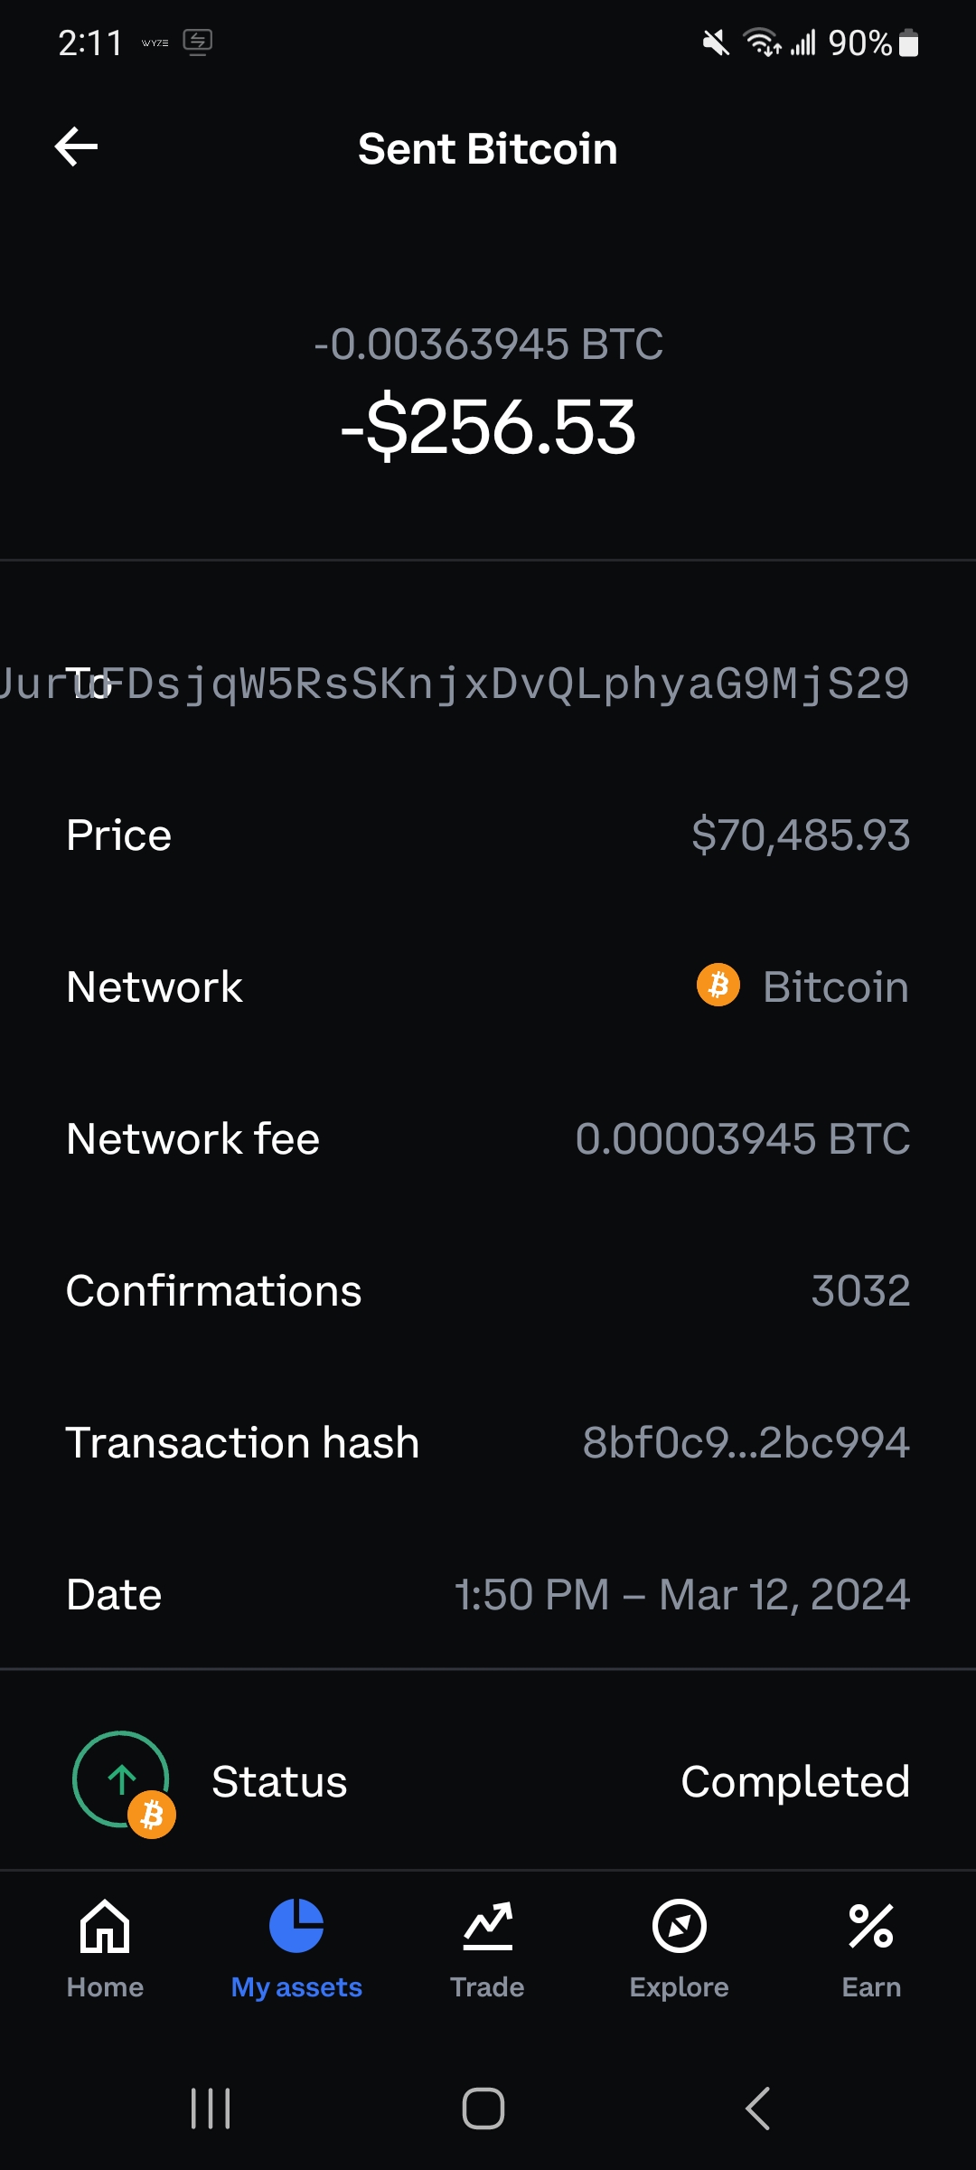Tap Android recent apps button
The height and width of the screenshot is (2170, 976).
pyautogui.click(x=211, y=2109)
